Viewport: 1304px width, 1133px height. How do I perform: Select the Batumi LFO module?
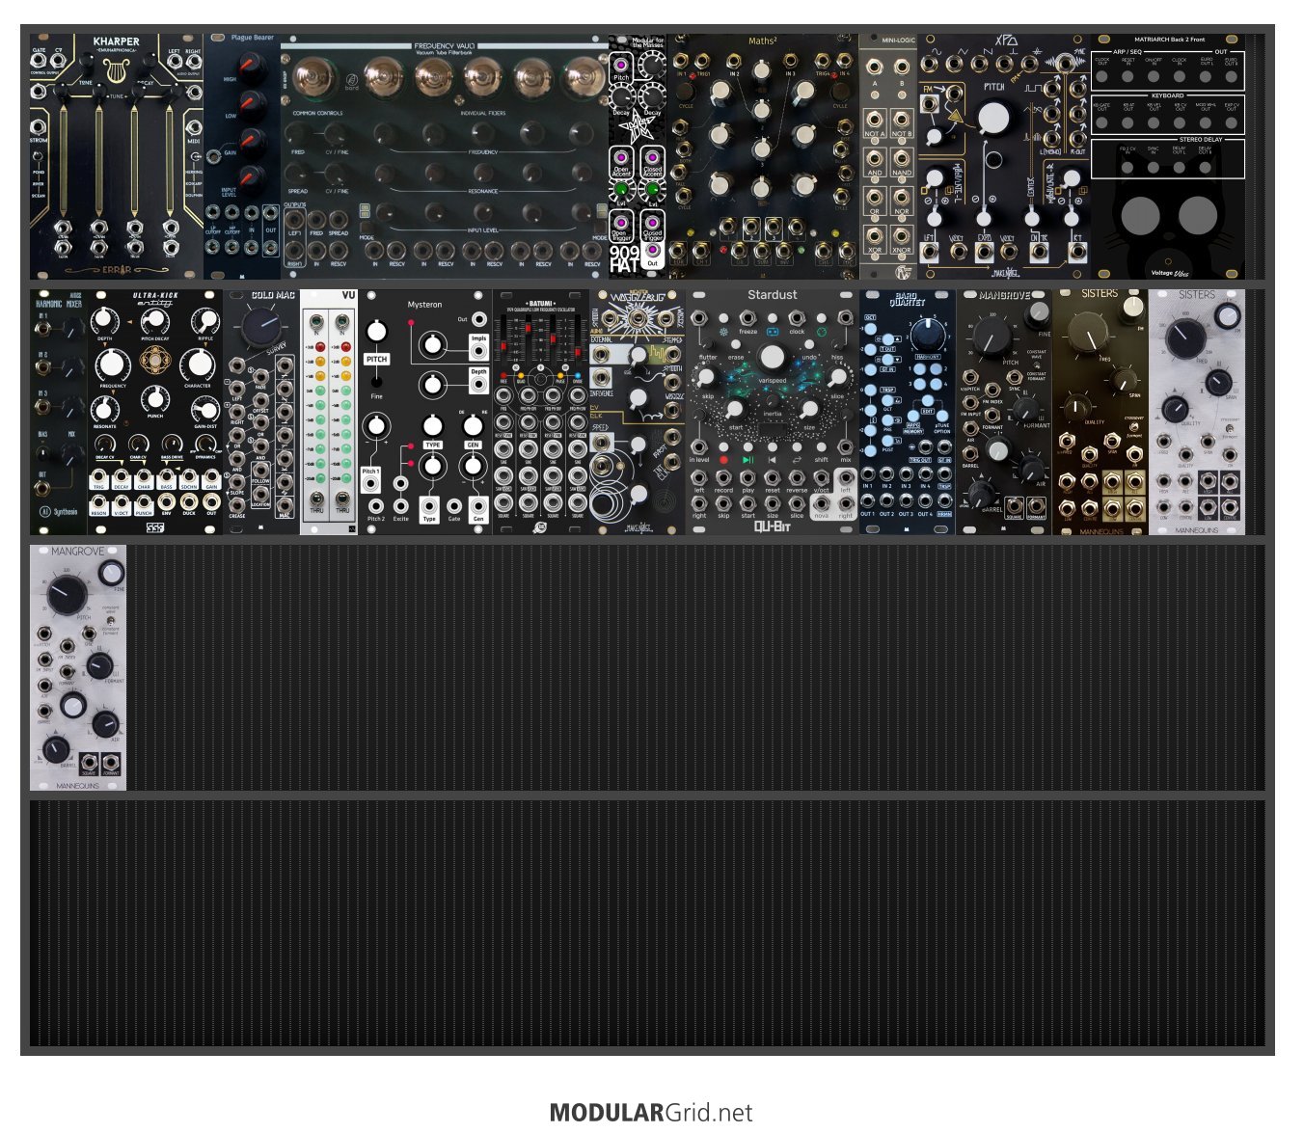pos(541,412)
